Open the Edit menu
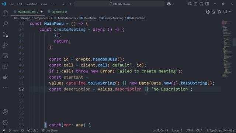 click(x=20, y=4)
